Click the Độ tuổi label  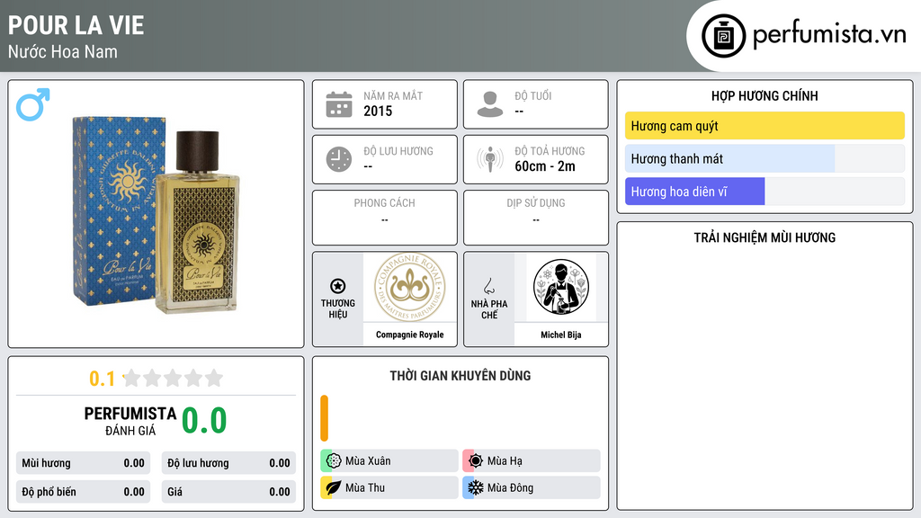tap(533, 95)
